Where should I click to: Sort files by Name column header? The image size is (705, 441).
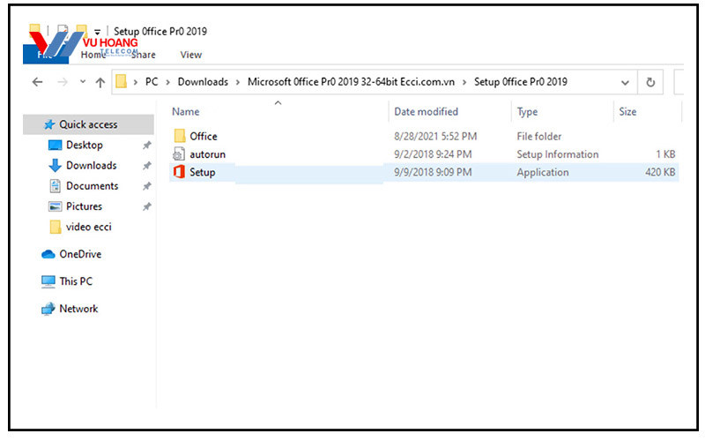tap(185, 112)
